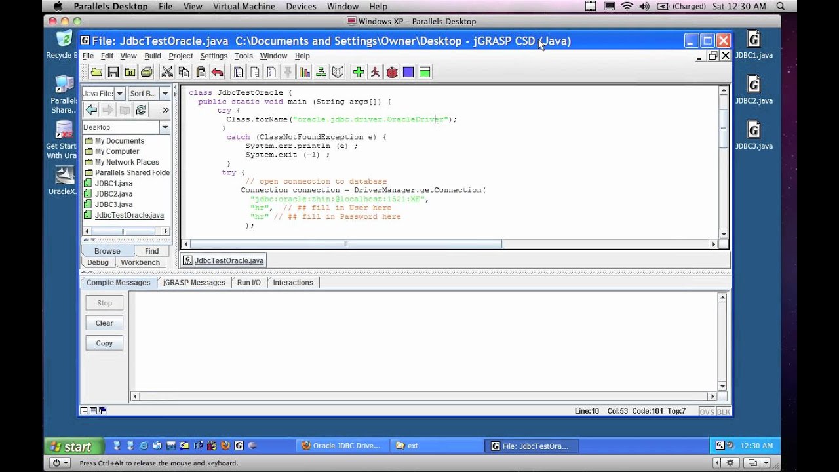Compile the program with the green plus icon

[x=359, y=72]
